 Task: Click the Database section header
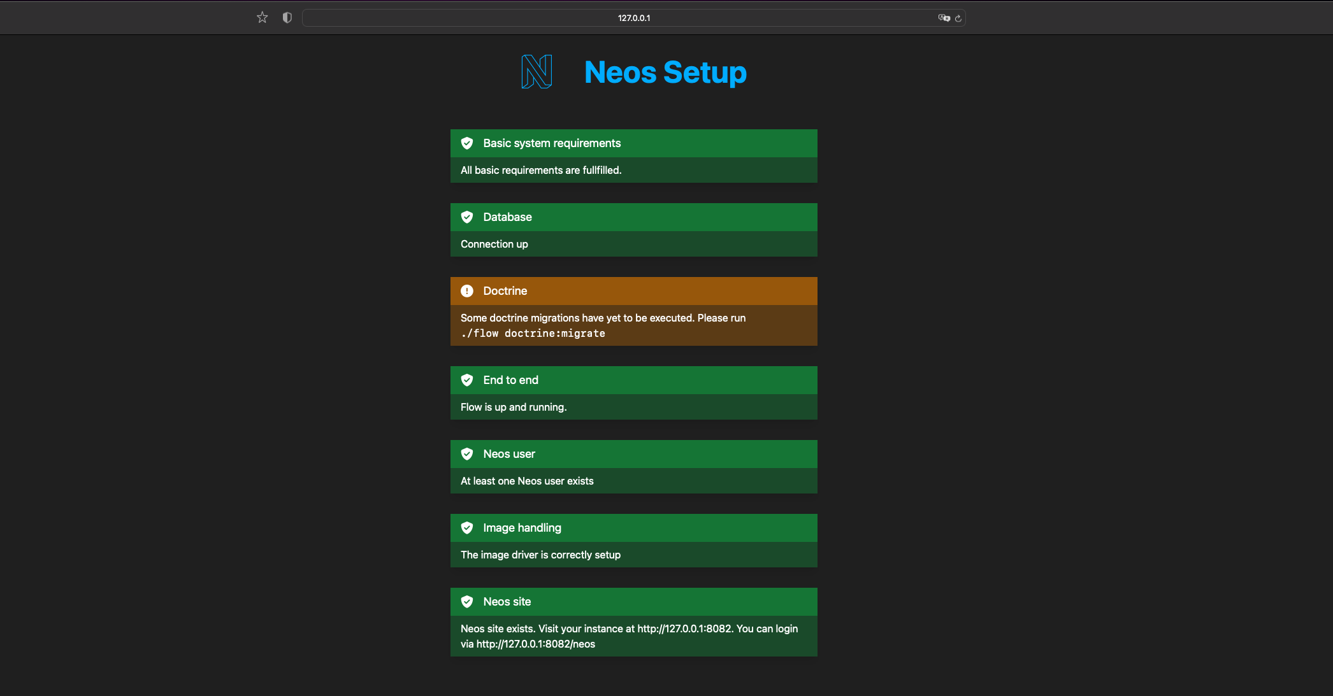coord(633,217)
